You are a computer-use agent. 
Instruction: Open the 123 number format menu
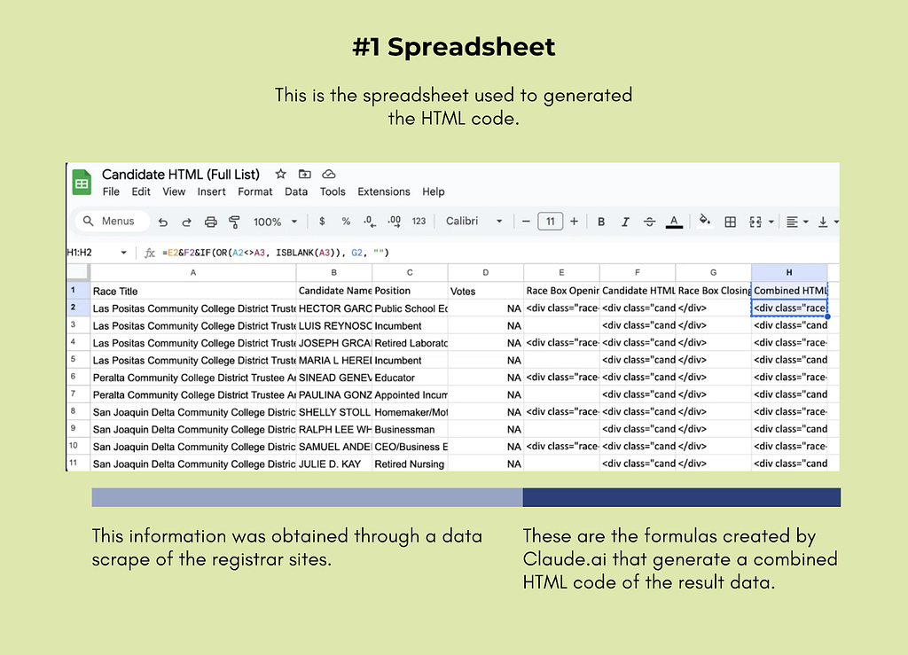point(419,221)
